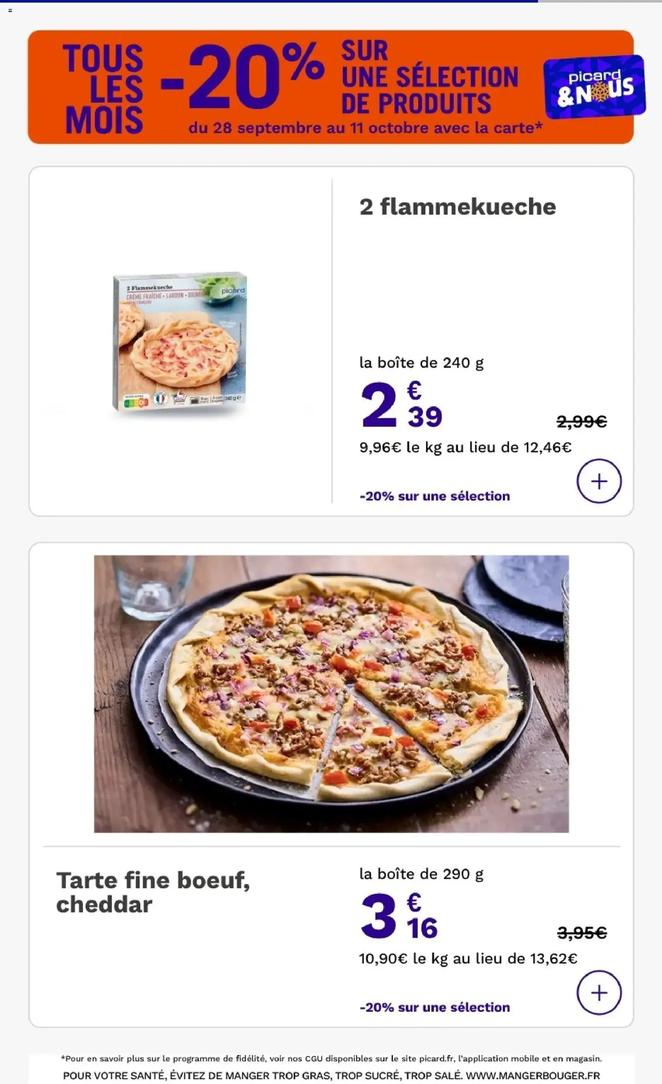Open the '2 flammekueche' product title
The height and width of the screenshot is (1084, 662).
pyautogui.click(x=458, y=206)
